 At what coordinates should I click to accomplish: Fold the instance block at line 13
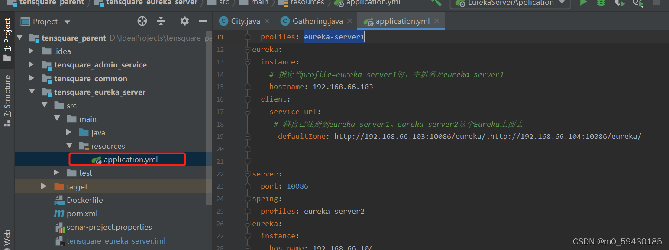[x=248, y=62]
